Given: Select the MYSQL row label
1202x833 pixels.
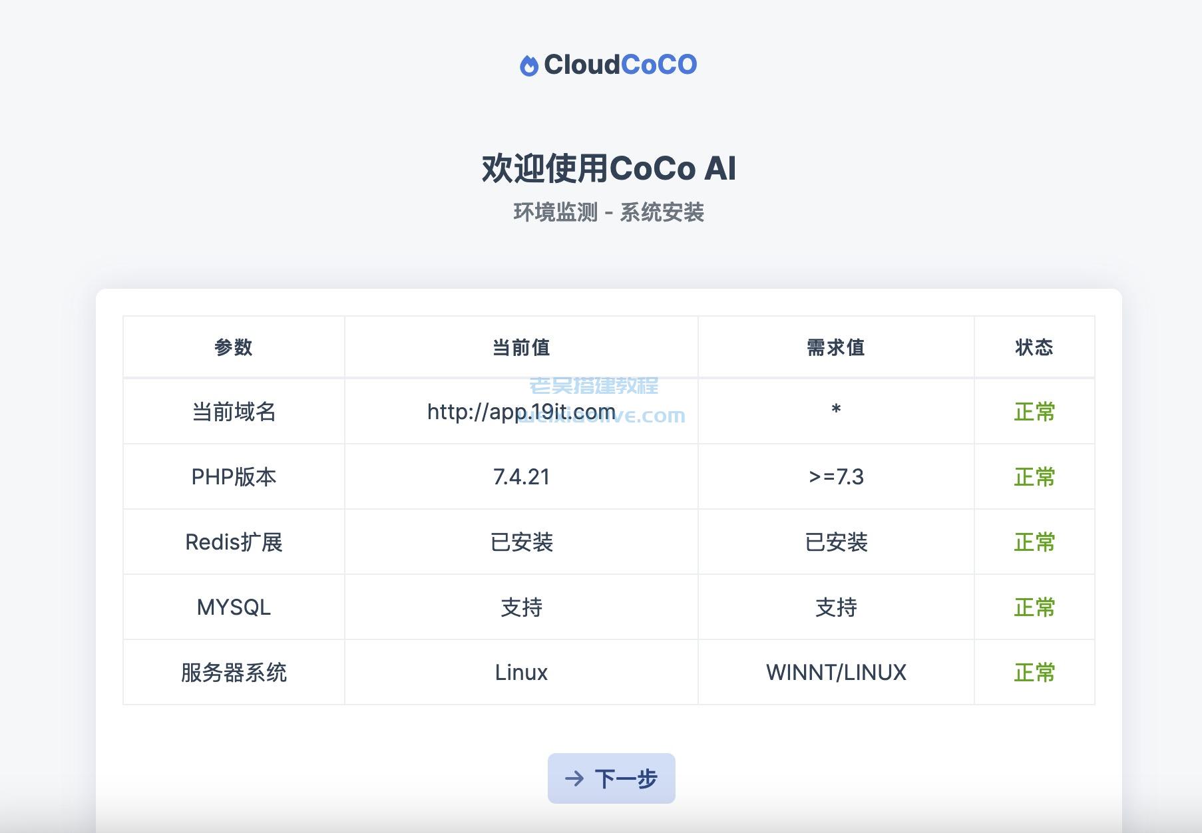Looking at the screenshot, I should (234, 607).
